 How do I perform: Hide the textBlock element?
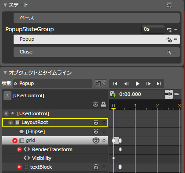(96, 167)
